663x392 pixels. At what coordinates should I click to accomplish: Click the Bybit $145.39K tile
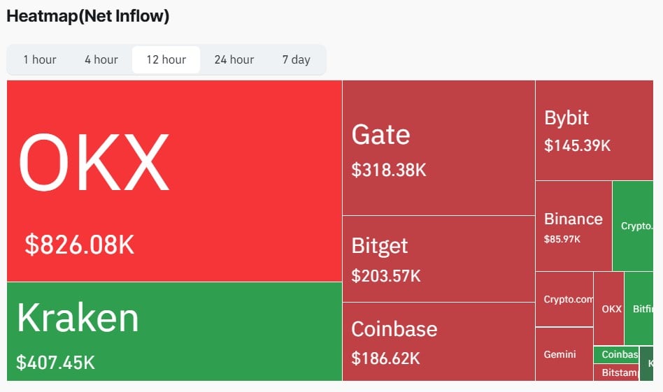[599, 130]
